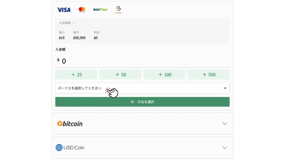Click the blue USD Coin circle icon
The height and width of the screenshot is (160, 285).
59,148
